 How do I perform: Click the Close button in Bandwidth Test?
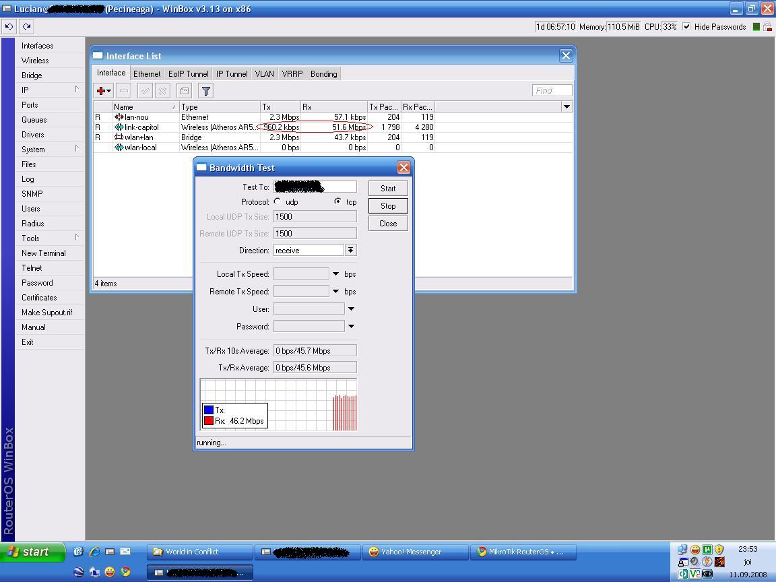(x=388, y=224)
